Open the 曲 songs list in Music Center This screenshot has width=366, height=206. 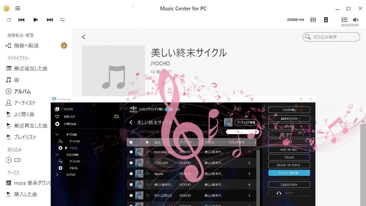pyautogui.click(x=17, y=80)
